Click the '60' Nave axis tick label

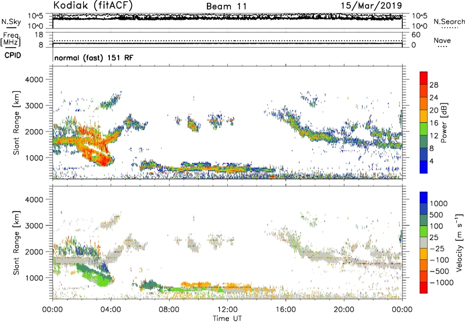click(416, 35)
